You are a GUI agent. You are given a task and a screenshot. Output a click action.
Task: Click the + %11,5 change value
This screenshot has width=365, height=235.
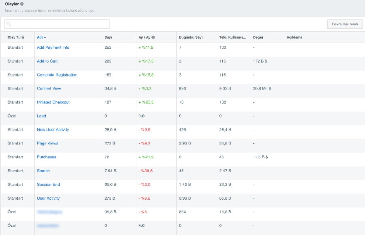pos(146,47)
